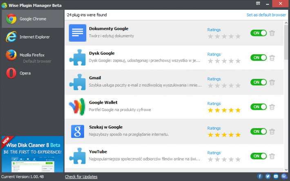
Task: Toggle off the Dokumenty Google plug-in
Action: (x=259, y=33)
